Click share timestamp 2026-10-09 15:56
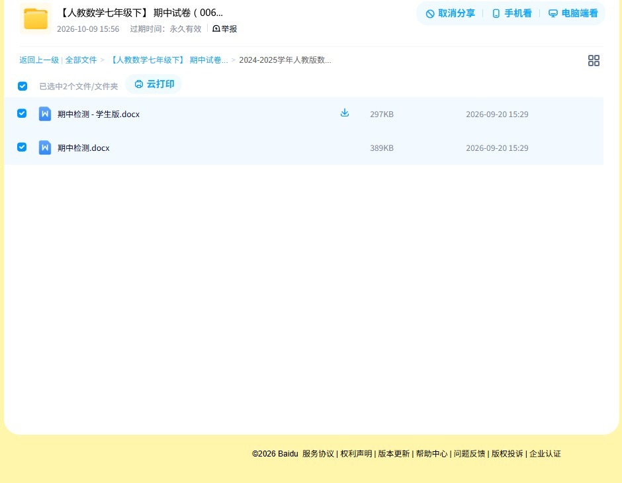The height and width of the screenshot is (483, 622). (x=88, y=29)
